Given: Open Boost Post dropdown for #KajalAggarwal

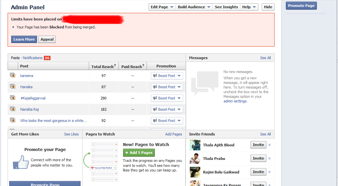Looking at the screenshot, I should [x=167, y=98].
